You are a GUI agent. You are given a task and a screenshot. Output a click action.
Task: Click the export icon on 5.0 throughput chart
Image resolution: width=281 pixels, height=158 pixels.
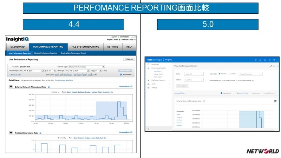coord(275,101)
